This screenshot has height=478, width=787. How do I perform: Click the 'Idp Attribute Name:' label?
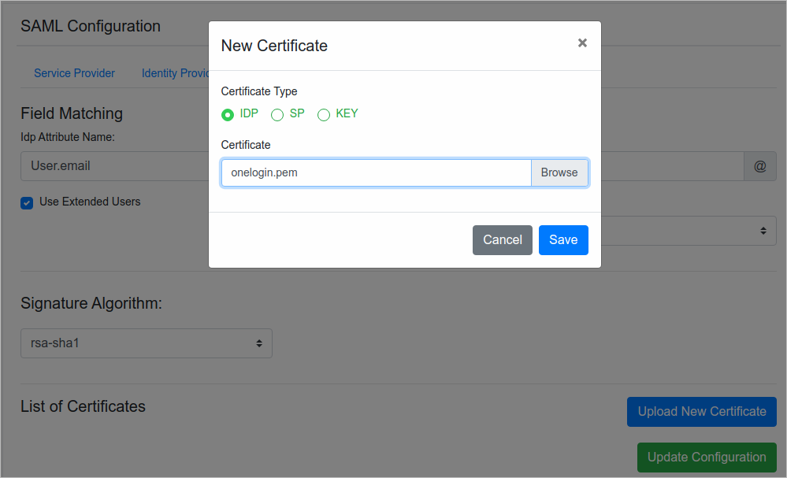68,137
